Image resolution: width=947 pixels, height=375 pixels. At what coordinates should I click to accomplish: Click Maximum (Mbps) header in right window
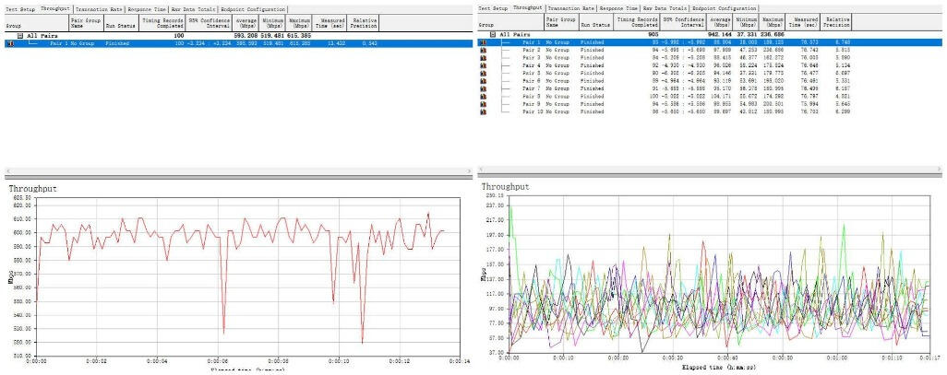click(773, 22)
